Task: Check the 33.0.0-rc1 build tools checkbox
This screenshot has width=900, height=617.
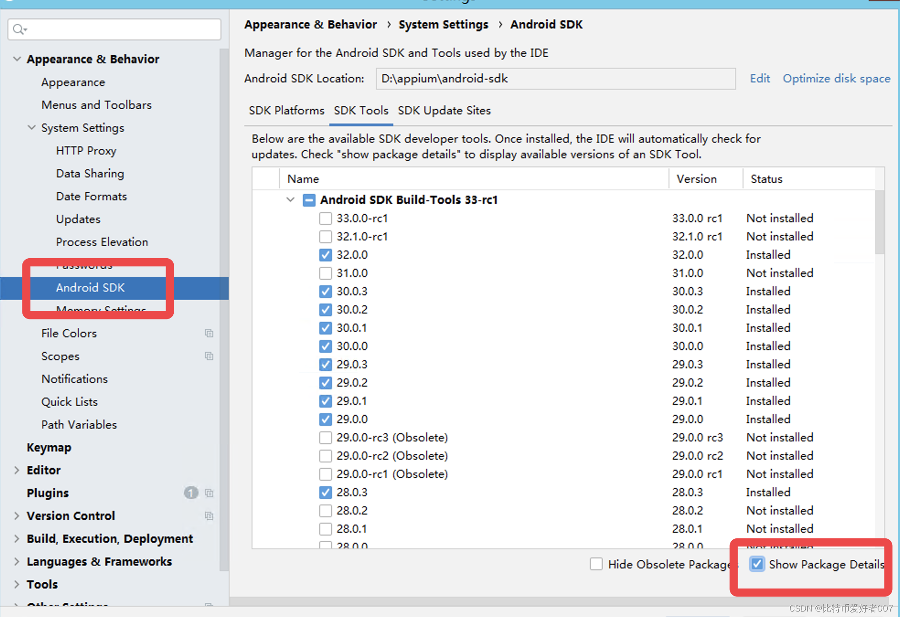Action: point(325,218)
